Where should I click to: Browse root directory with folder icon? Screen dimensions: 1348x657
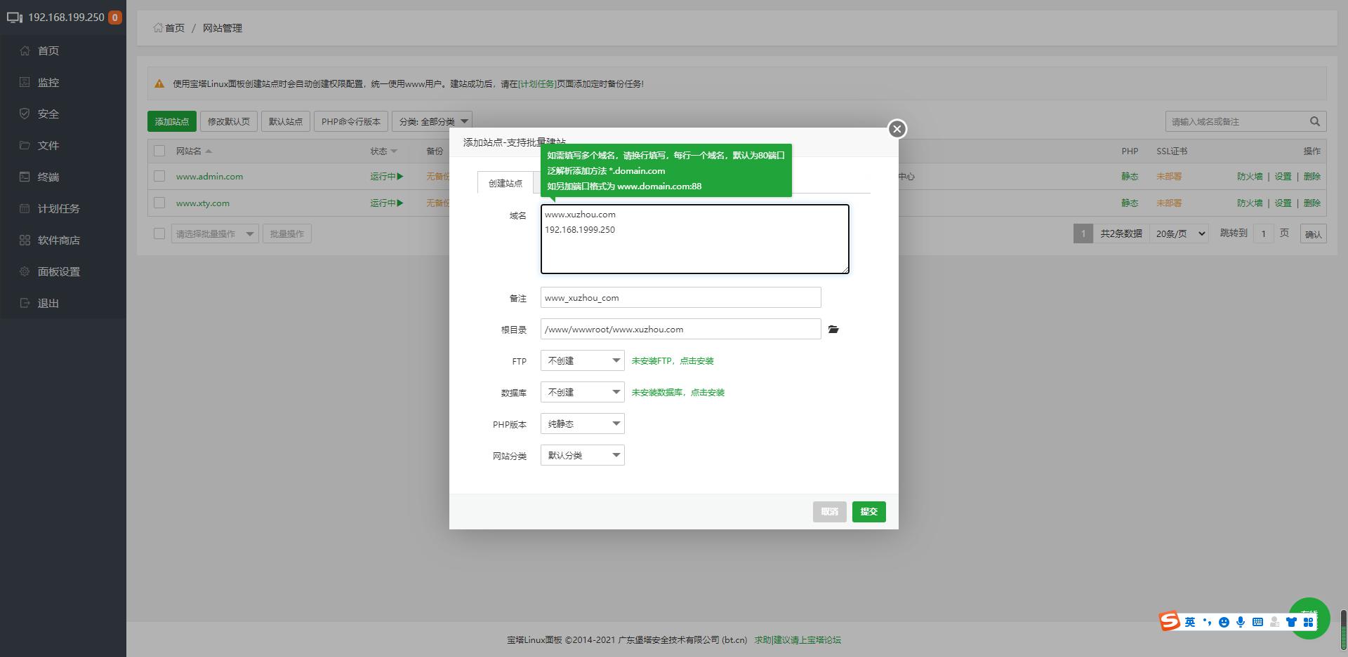pyautogui.click(x=833, y=329)
